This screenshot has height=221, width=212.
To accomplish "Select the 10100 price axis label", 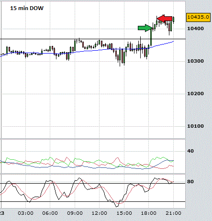I will coord(195,126).
